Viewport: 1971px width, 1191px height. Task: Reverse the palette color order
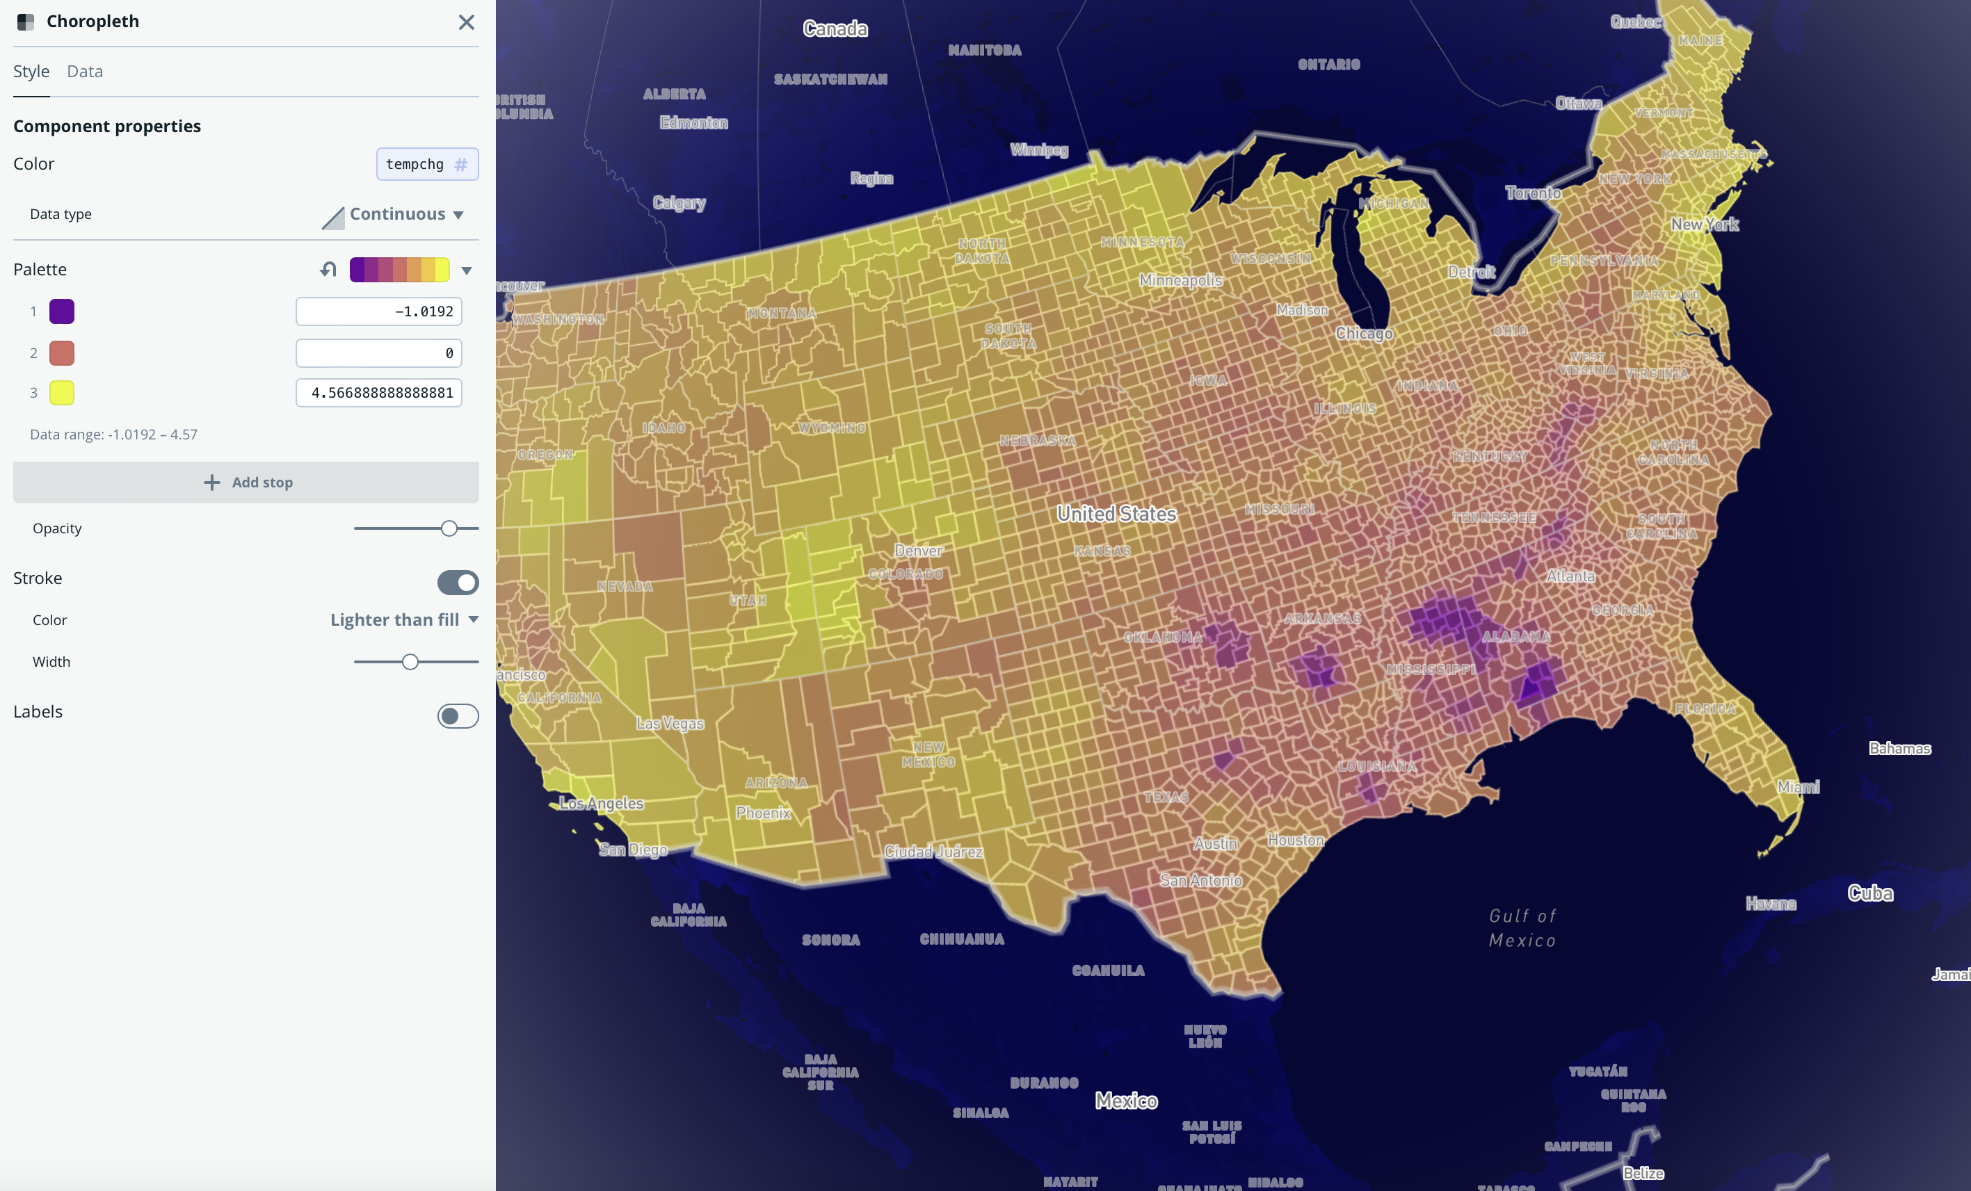click(327, 270)
